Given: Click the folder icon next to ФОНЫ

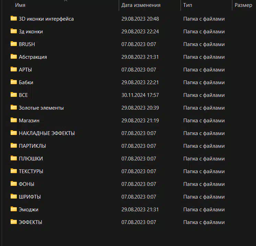Looking at the screenshot, I should coord(14,184).
